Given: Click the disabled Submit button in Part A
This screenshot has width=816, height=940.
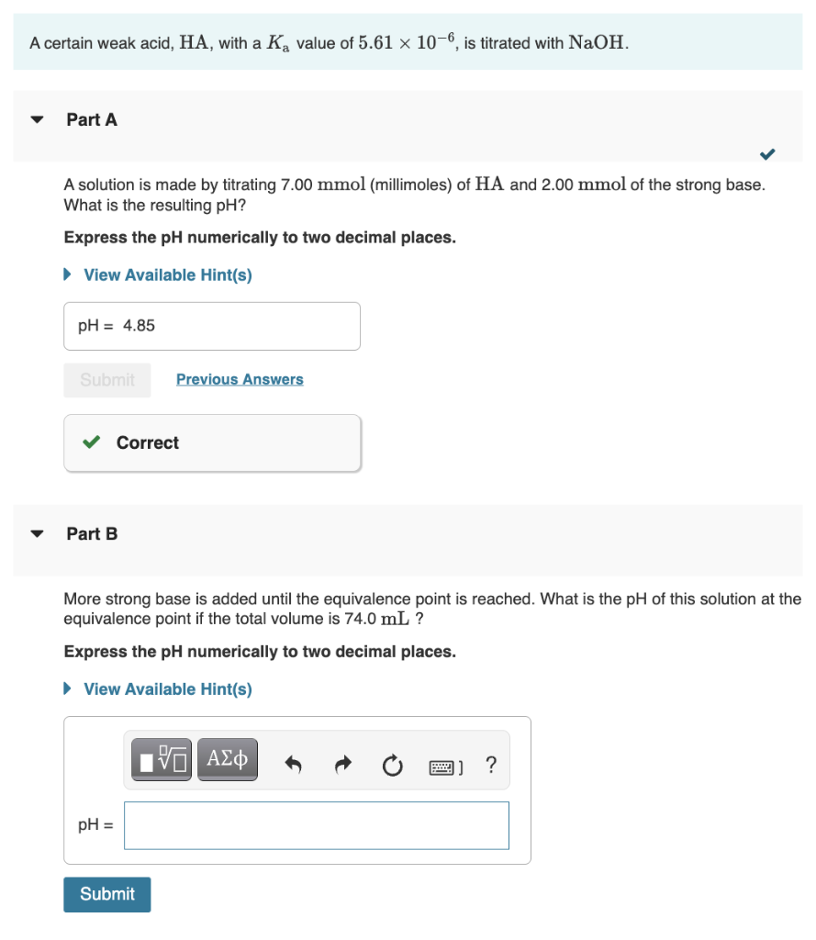Looking at the screenshot, I should [x=106, y=380].
